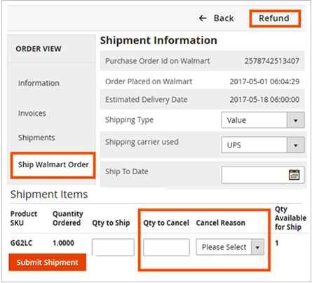312x283 pixels.
Task: Open the Cancel Reason Please Select dropdown
Action: [230, 247]
